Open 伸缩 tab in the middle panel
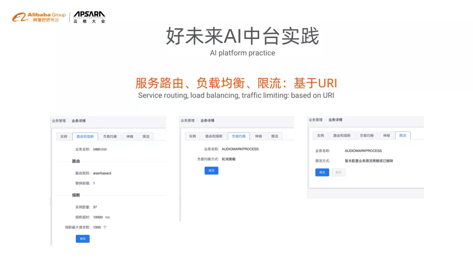This screenshot has height=266, width=473. 258,136
